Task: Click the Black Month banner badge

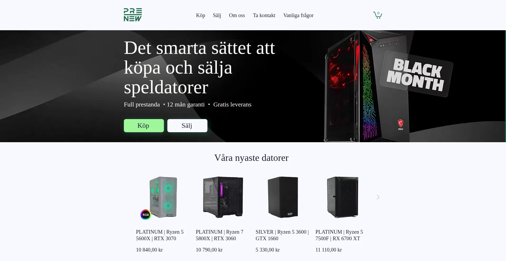Action: click(x=416, y=74)
